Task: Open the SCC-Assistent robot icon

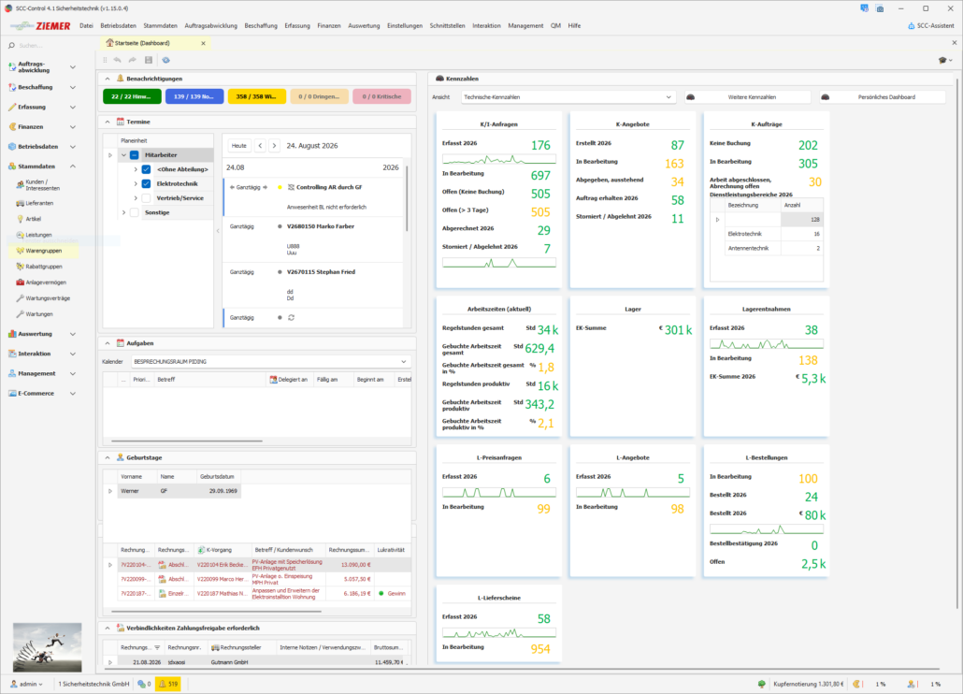Action: click(x=912, y=26)
